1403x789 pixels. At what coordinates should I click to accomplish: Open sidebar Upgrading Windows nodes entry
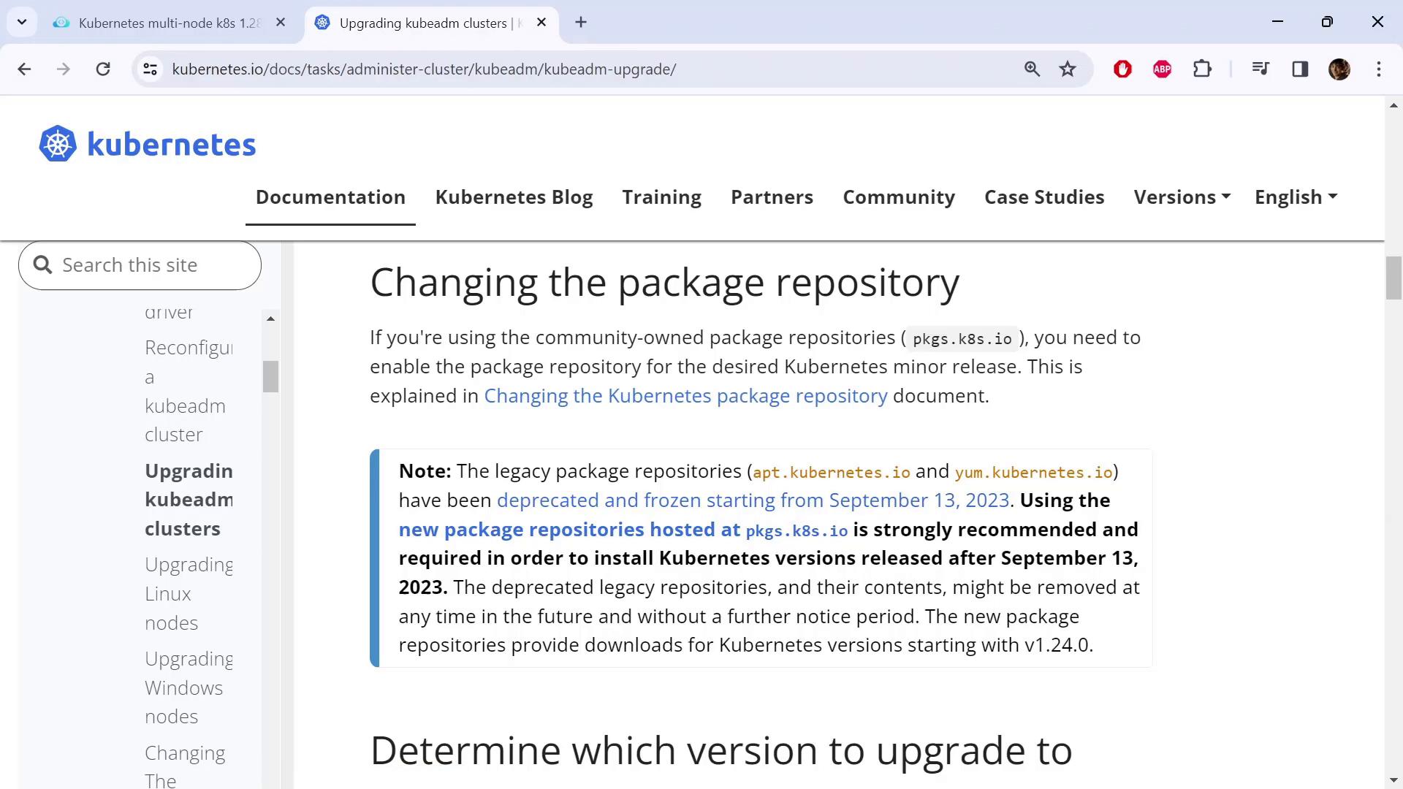click(x=189, y=687)
